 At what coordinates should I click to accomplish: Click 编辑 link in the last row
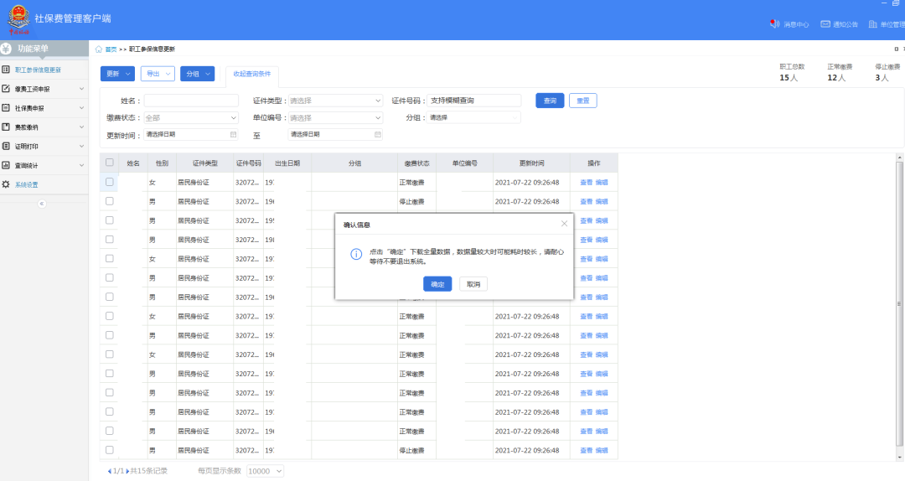602,450
